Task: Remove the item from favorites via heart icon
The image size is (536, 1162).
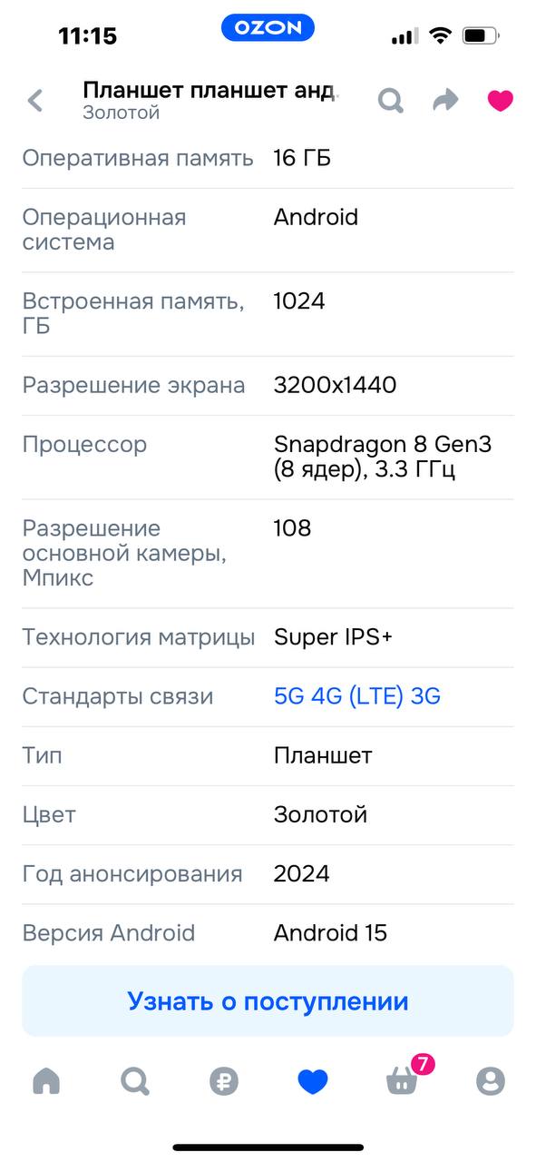Action: [499, 101]
